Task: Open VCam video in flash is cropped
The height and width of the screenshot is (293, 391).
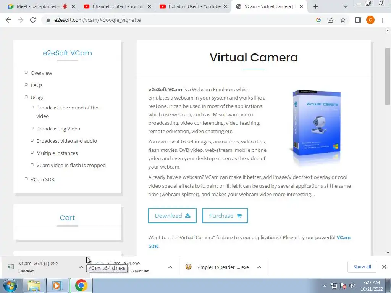Action: [71, 165]
